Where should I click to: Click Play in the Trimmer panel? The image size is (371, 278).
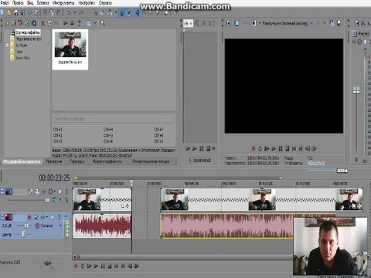click(x=195, y=148)
